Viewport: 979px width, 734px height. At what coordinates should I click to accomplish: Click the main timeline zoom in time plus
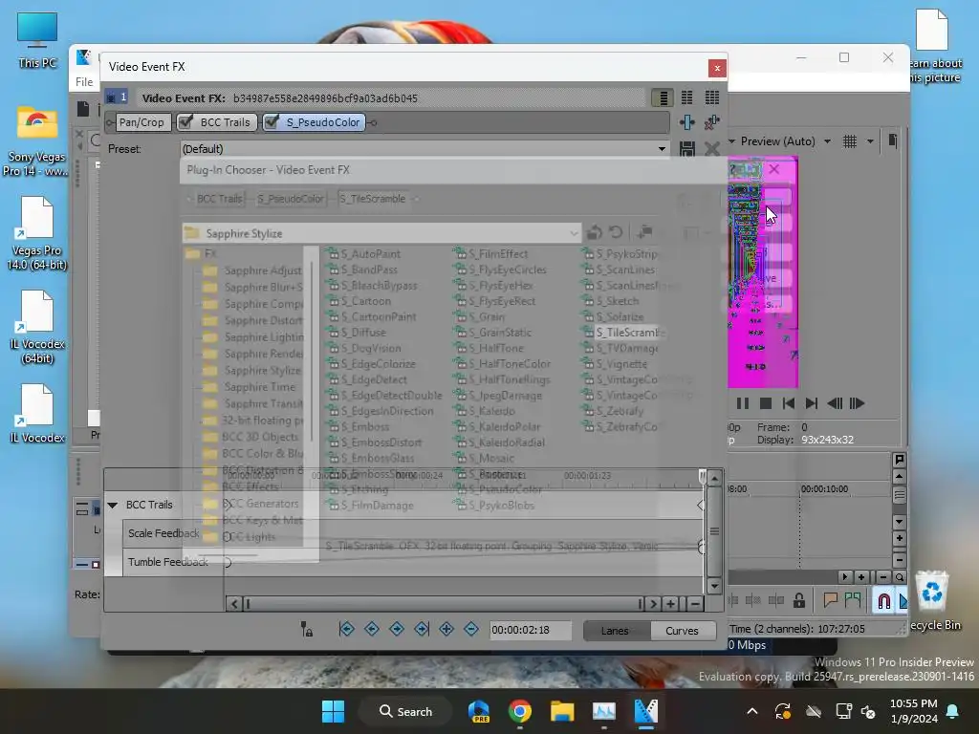(861, 577)
